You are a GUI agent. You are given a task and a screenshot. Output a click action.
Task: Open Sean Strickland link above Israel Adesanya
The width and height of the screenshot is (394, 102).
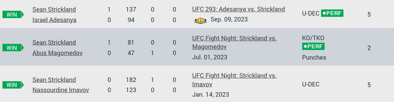(x=54, y=10)
